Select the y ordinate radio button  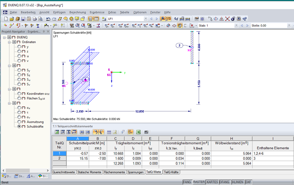coord(19,47)
